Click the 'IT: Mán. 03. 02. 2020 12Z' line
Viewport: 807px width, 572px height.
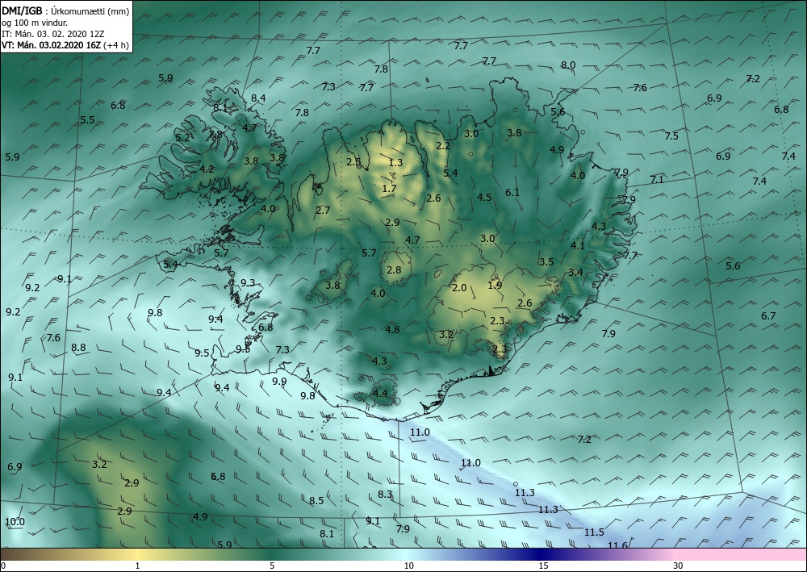(53, 34)
